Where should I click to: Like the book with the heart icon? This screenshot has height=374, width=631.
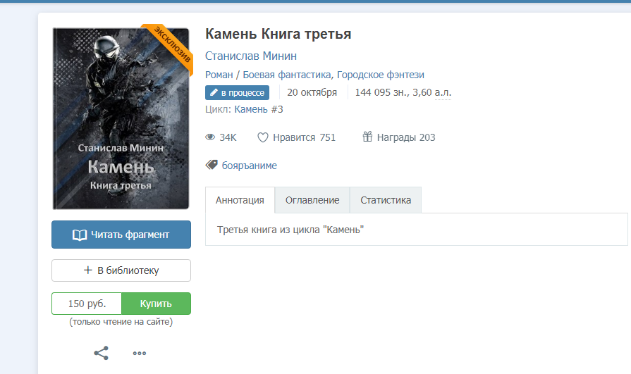(x=263, y=137)
